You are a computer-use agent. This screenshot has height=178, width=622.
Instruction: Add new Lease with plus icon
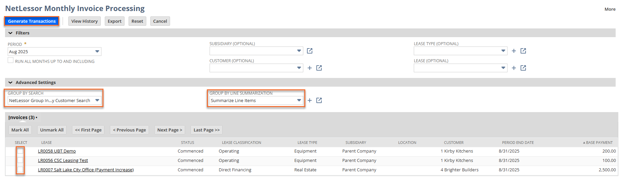(514, 68)
